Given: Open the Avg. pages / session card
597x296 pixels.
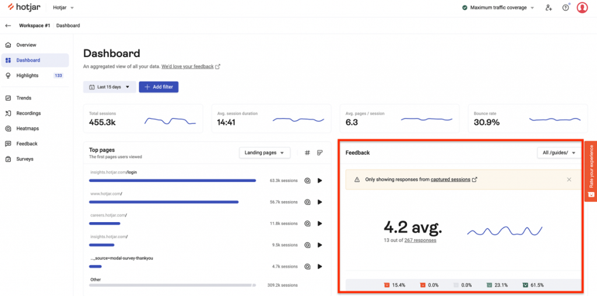Looking at the screenshot, I should click(400, 119).
